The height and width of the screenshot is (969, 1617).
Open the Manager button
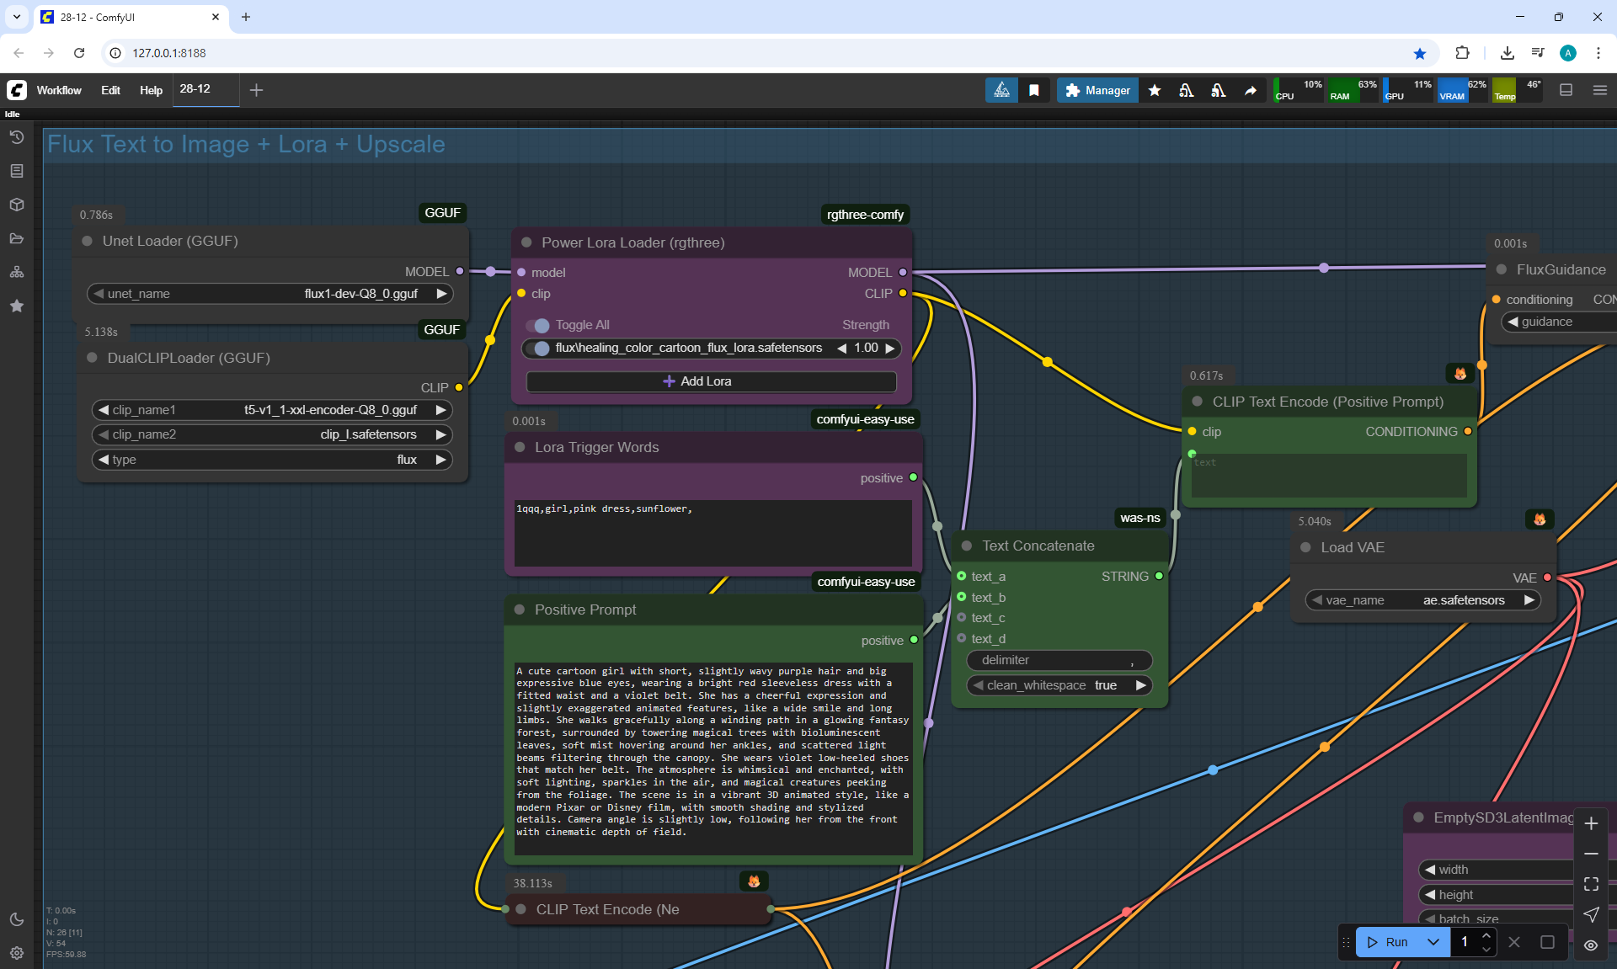click(1097, 90)
